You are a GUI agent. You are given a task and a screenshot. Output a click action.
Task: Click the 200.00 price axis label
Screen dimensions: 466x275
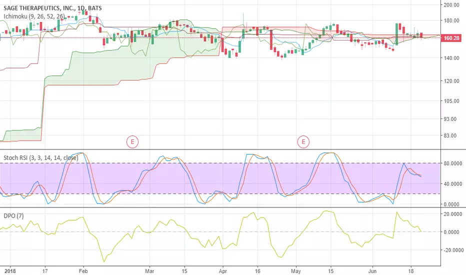coord(451,5)
